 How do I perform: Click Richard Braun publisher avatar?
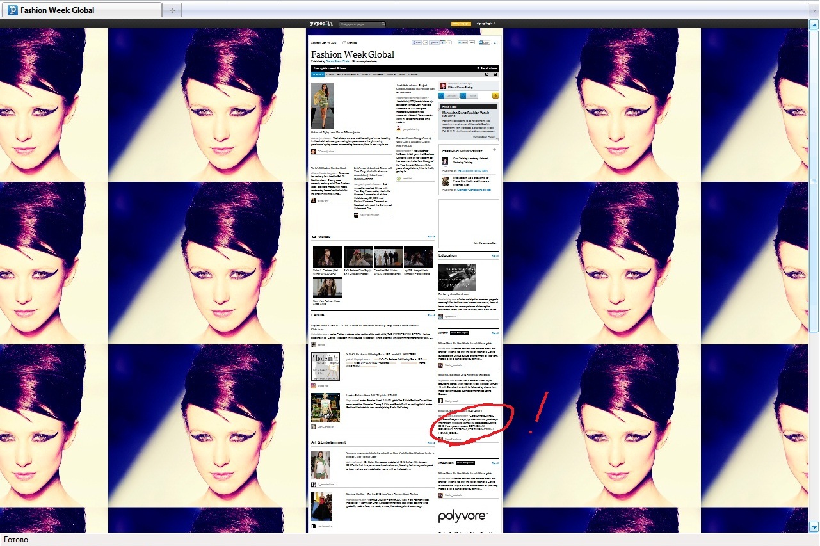(443, 86)
